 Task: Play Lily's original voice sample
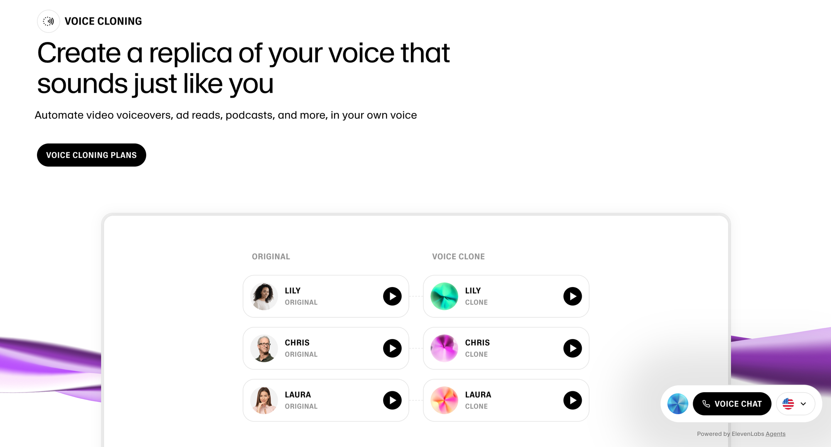click(391, 296)
